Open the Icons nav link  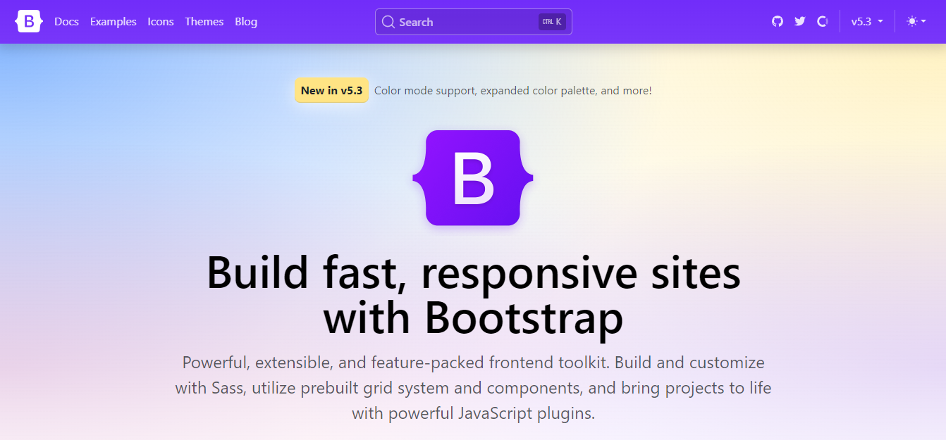click(x=161, y=22)
